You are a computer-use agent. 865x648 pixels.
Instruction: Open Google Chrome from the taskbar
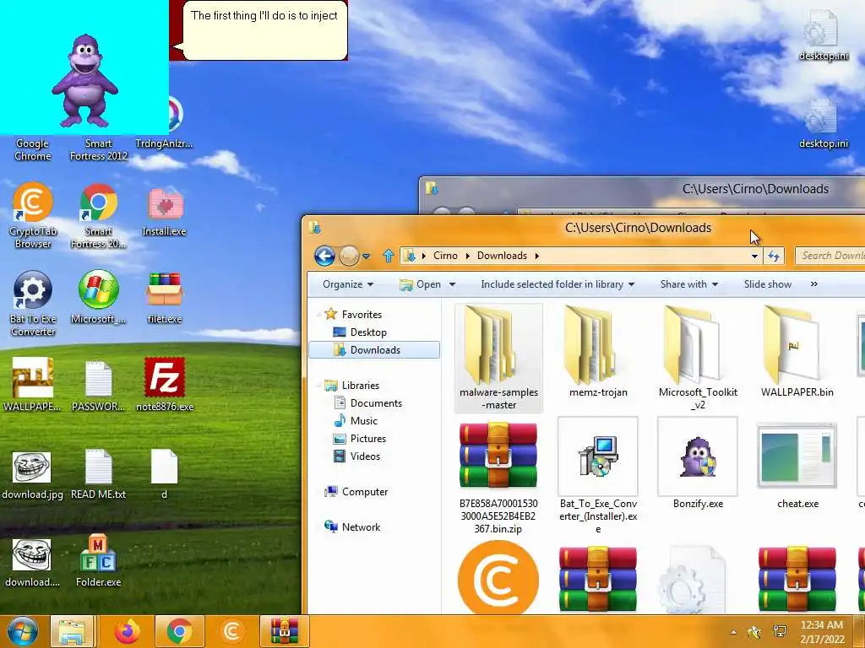coord(180,631)
